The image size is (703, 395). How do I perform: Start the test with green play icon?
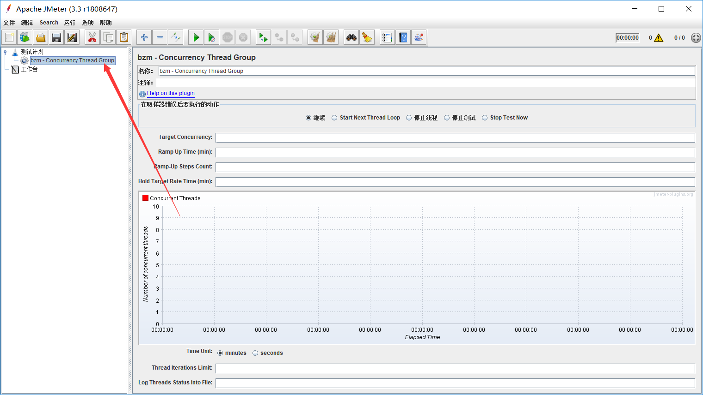tap(196, 37)
